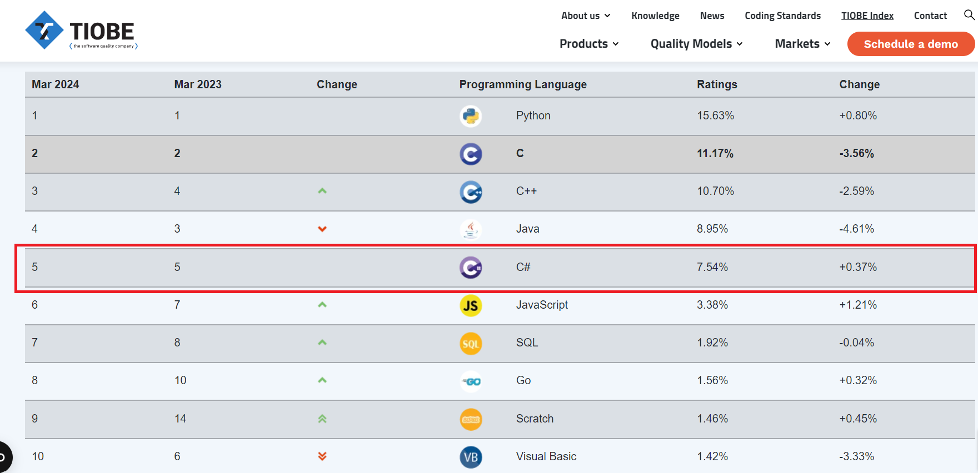Select the Visual Basic language name
Screen dimensions: 978x473
coord(546,456)
